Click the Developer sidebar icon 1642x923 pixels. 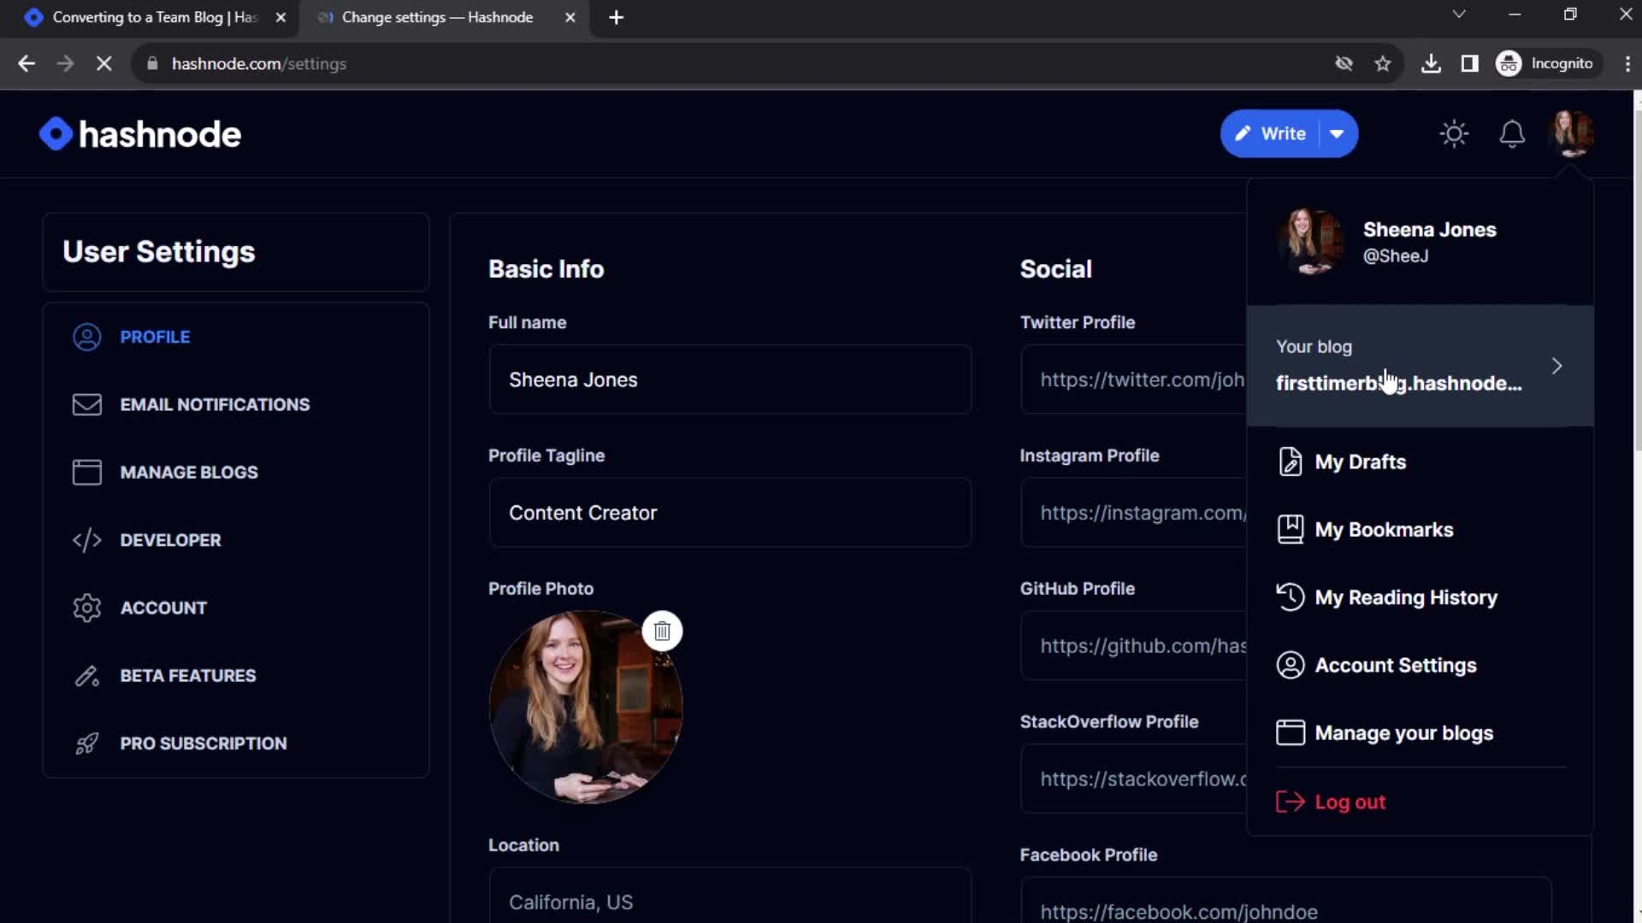(x=87, y=540)
